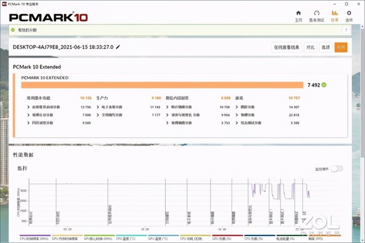Image resolution: width=365 pixels, height=243 pixels.
Task: Click the app start-up score value 13 756
Action: [x=85, y=107]
